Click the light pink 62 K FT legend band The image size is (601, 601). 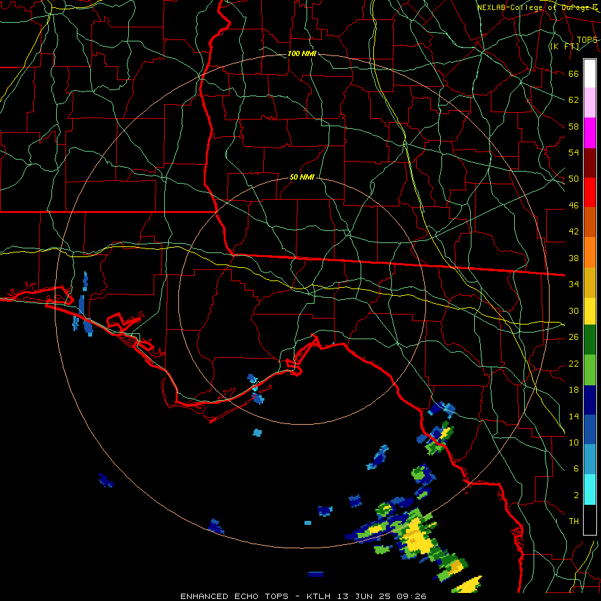point(590,103)
